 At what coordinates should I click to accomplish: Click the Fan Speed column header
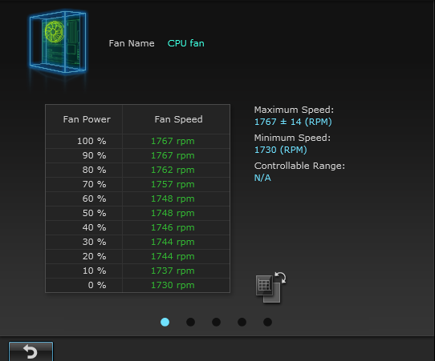pos(178,119)
